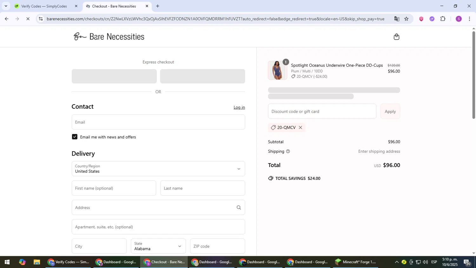Open the notification center icon

[467, 262]
